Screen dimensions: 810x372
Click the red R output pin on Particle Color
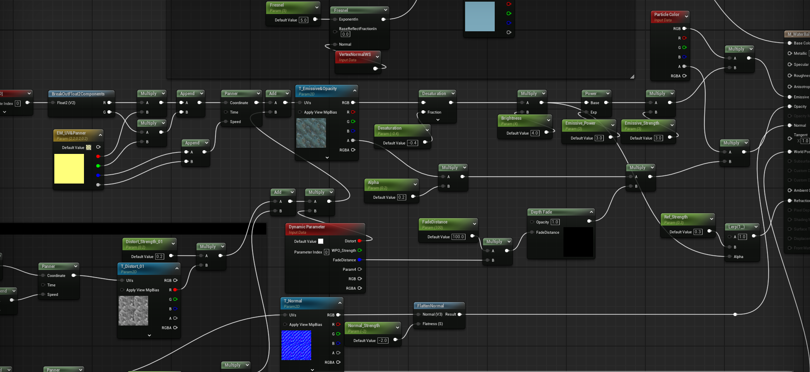[684, 38]
